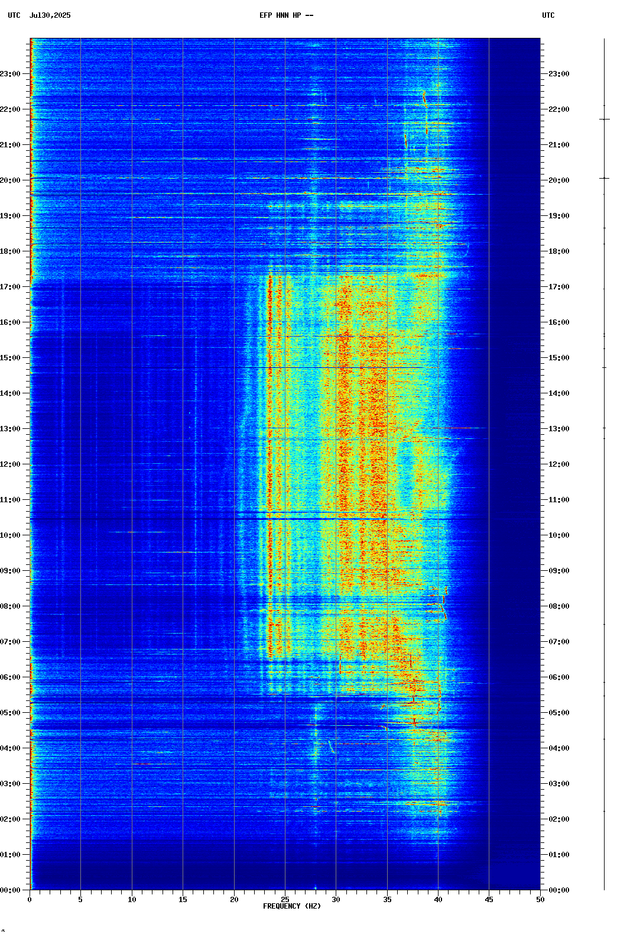Click the 25 tick on the frequency axis
Image resolution: width=630 pixels, height=937 pixels.
(x=285, y=900)
